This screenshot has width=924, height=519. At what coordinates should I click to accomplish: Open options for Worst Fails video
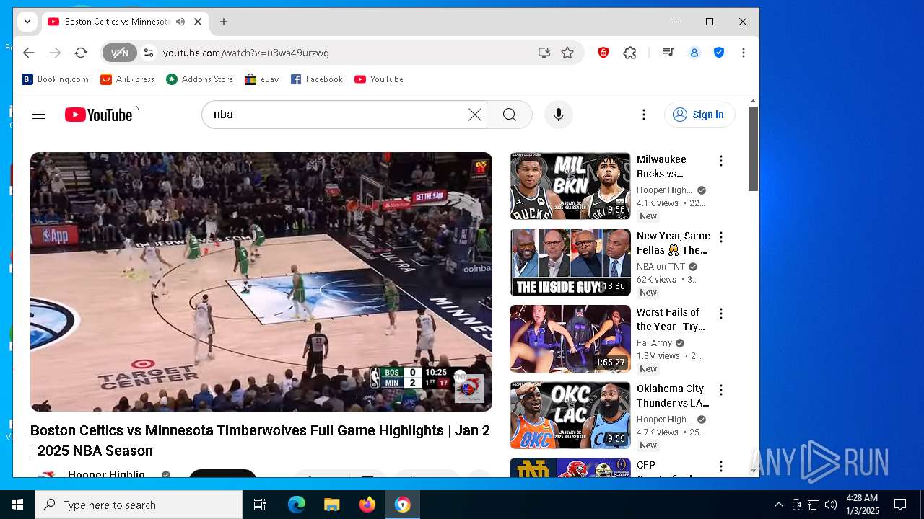pyautogui.click(x=720, y=314)
